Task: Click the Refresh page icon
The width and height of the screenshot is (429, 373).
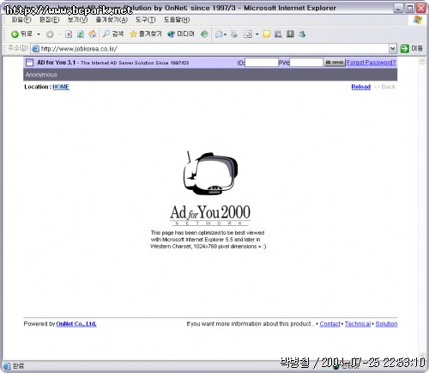Action: point(81,34)
